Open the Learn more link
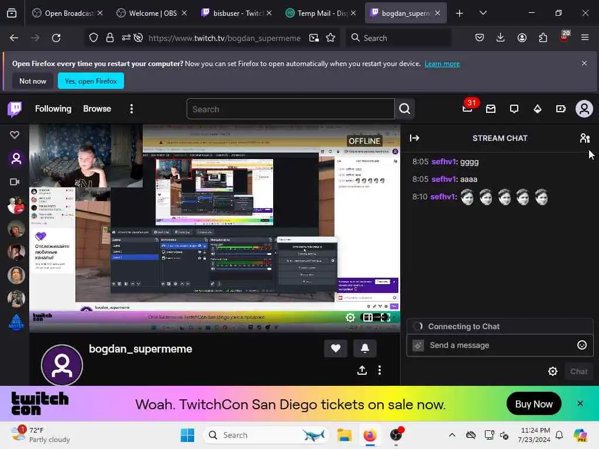The image size is (599, 449). pos(442,64)
